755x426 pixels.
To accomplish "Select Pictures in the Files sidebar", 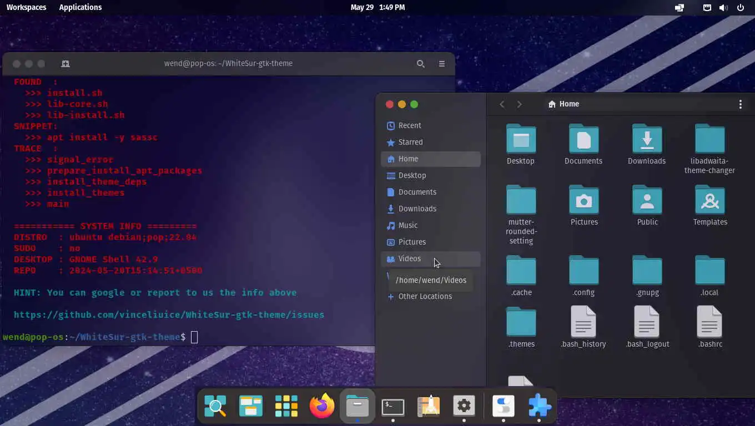I will pos(431,242).
